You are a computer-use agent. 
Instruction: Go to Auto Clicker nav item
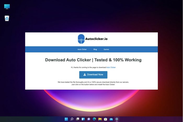82,49
